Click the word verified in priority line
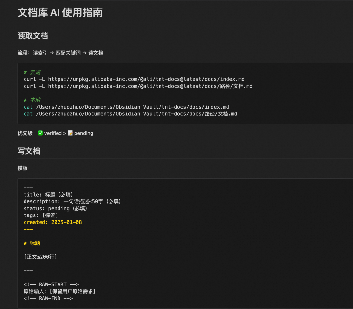 coord(53,133)
